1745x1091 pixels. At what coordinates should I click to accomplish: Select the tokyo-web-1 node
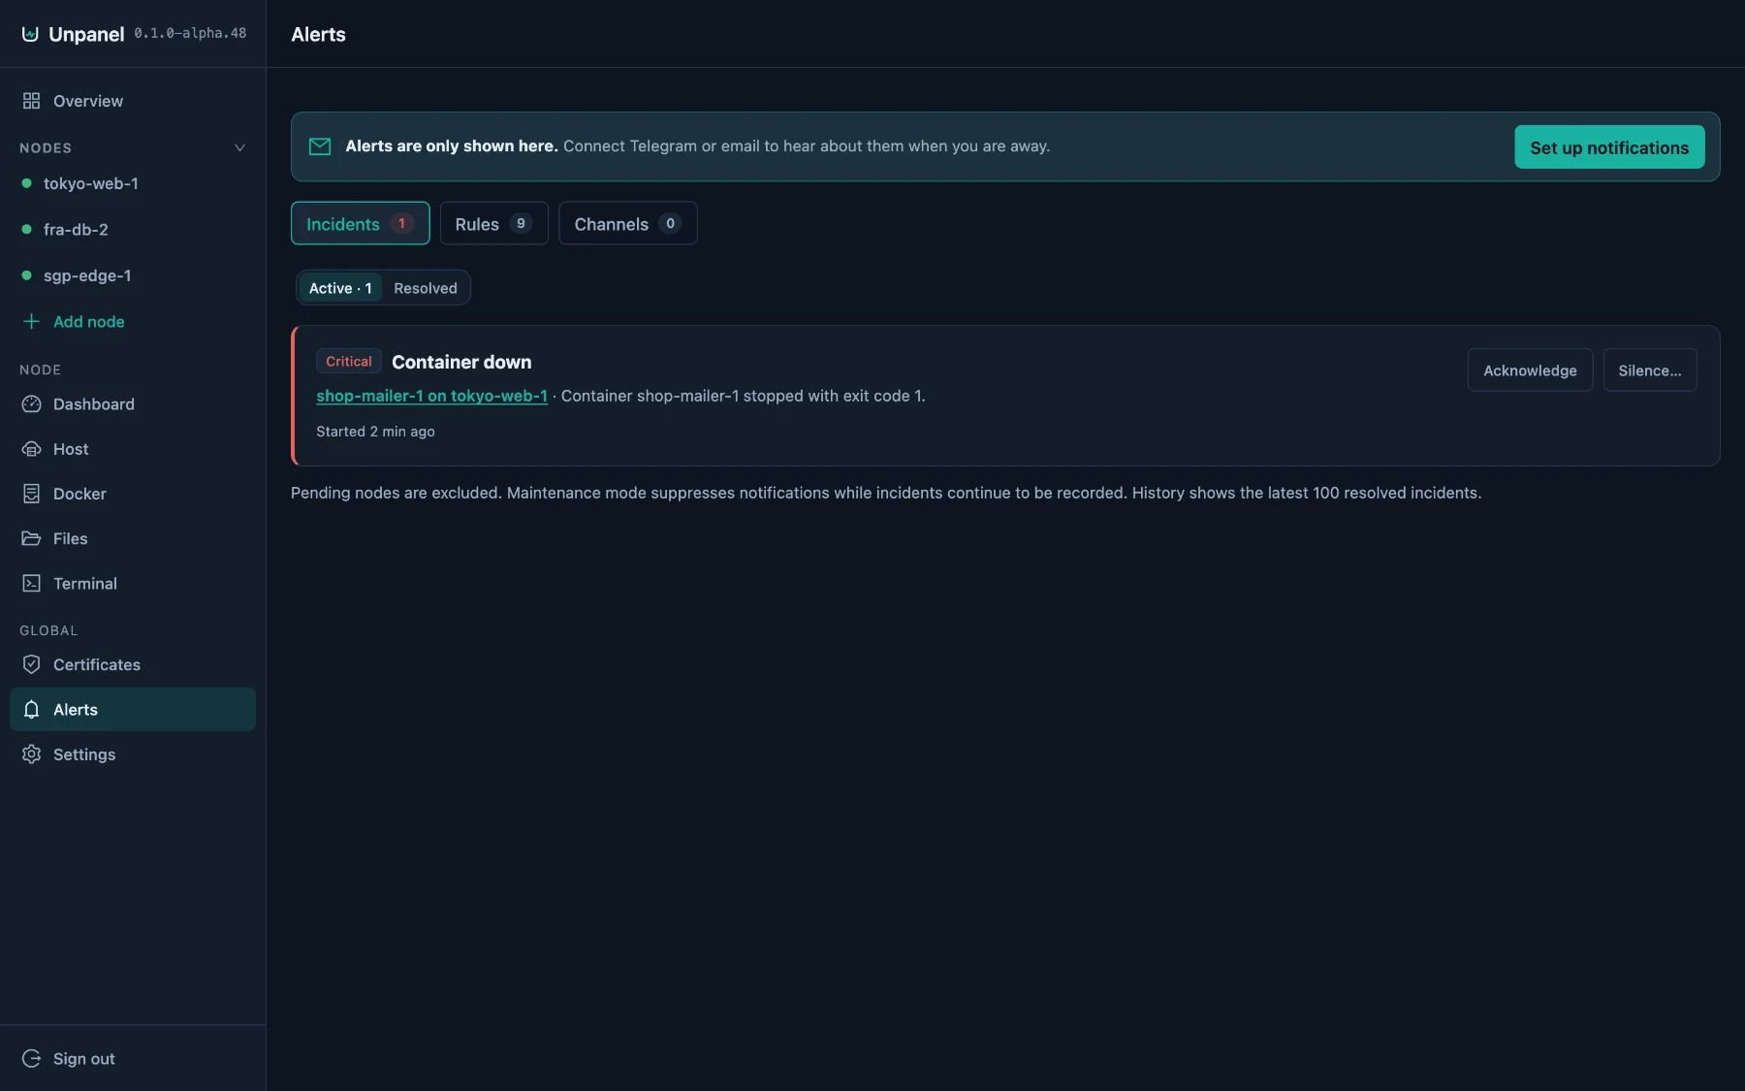[x=133, y=183]
